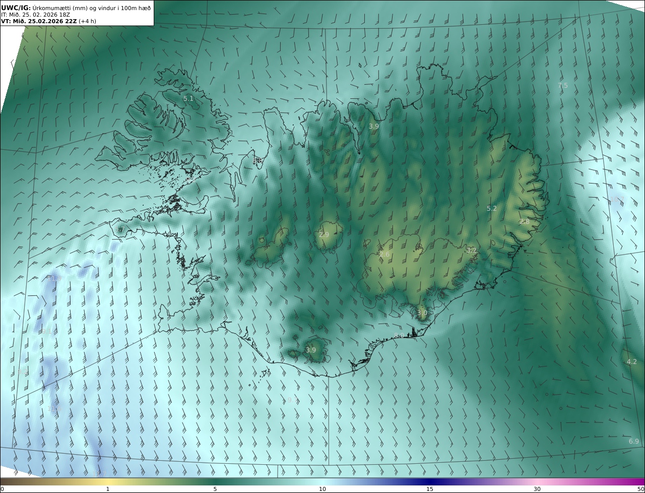
Task: Click the colour scale tick label 15
Action: point(430,489)
